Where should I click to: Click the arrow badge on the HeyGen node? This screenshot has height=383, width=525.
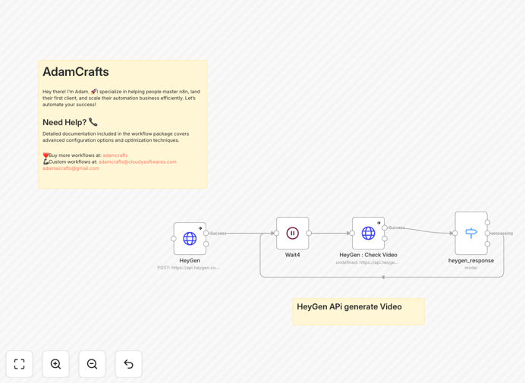click(x=200, y=228)
